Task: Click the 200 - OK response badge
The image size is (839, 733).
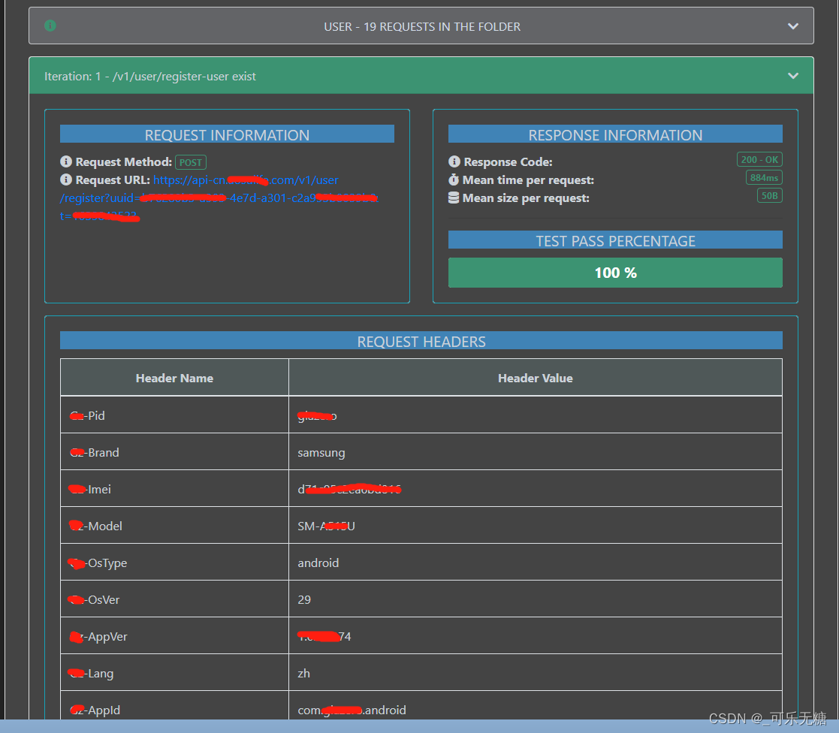Action: coord(759,159)
